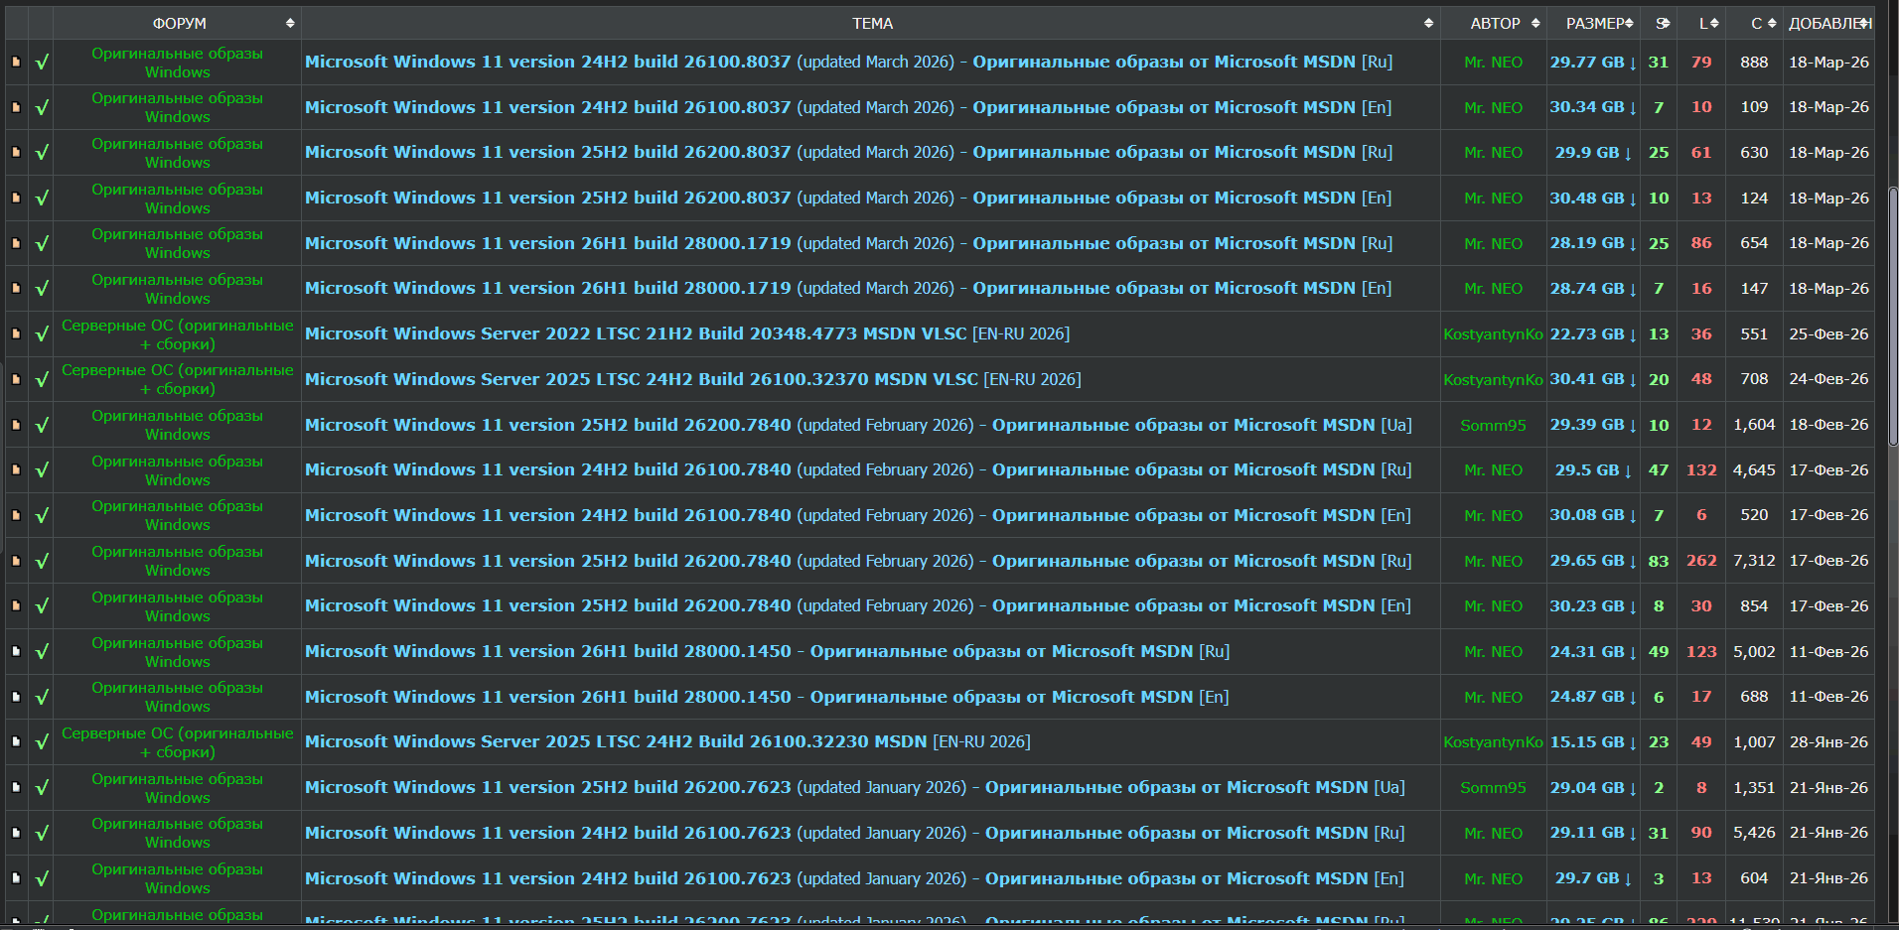Screen dimensions: 1899x930
Task: Click verified checkmark of 25H2 26200.8037 [En] row
Action: 42,198
